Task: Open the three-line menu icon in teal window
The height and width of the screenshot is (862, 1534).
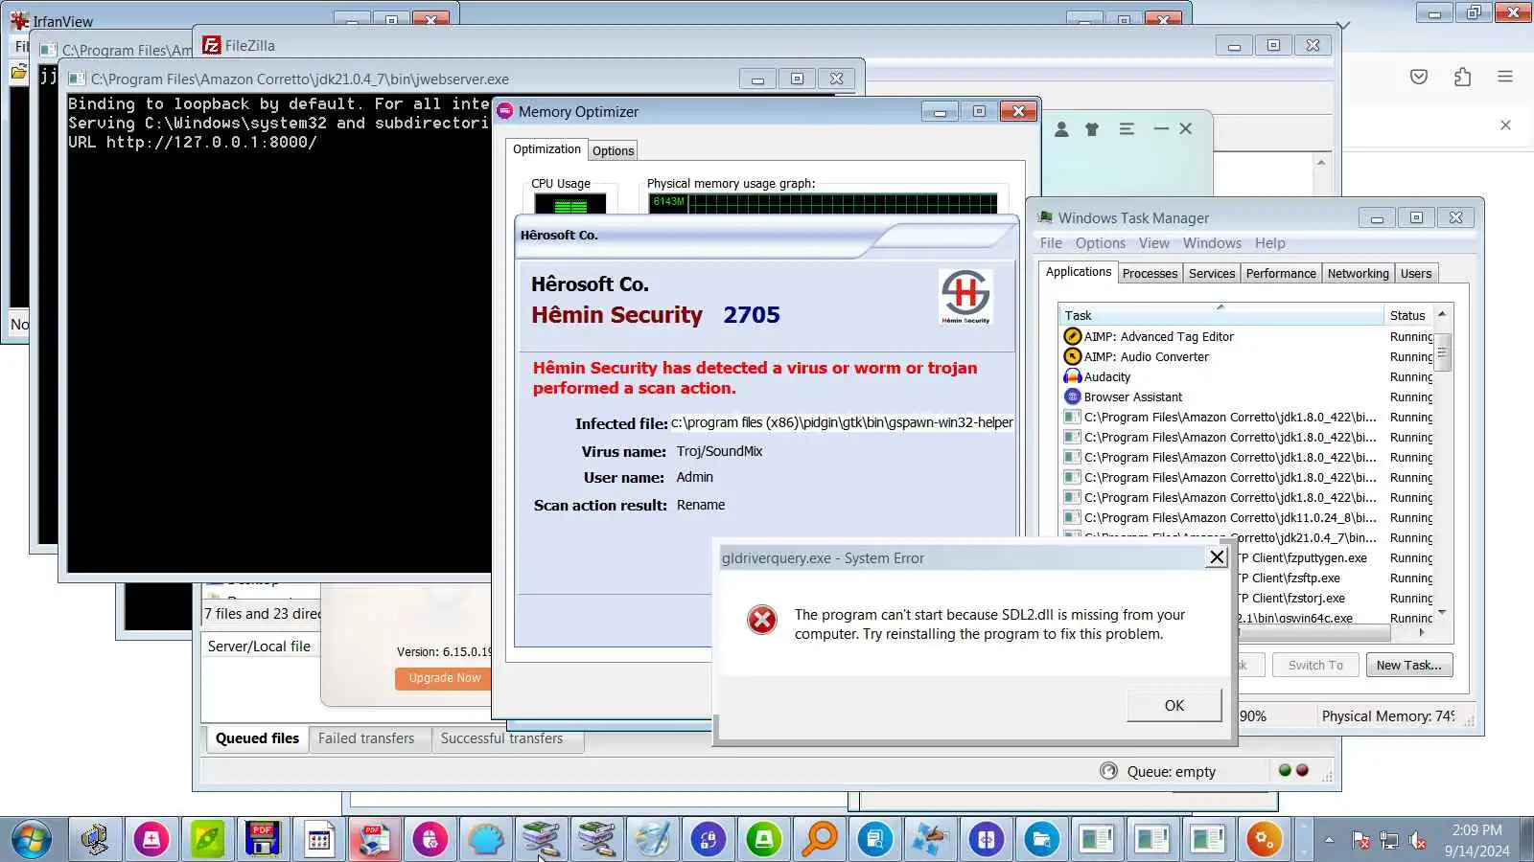Action: coord(1127,128)
